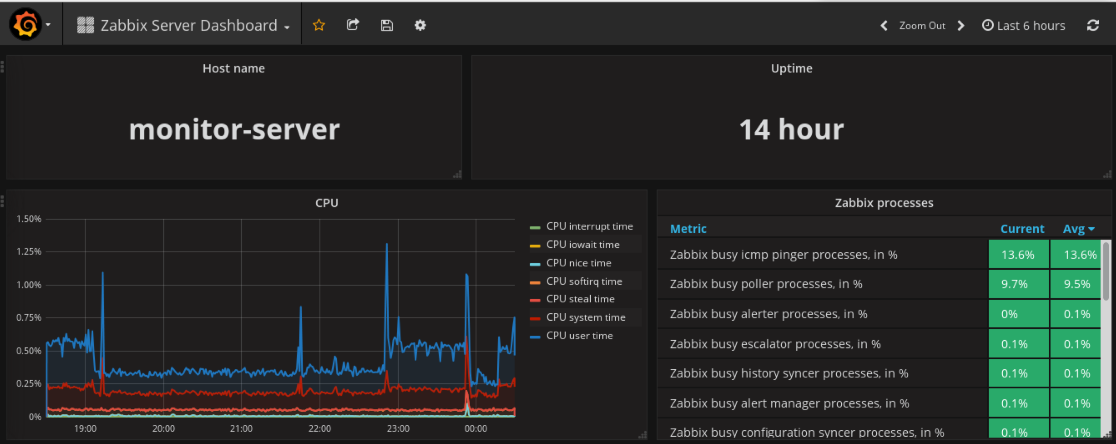The height and width of the screenshot is (444, 1116).
Task: Save the dashboard with floppy icon
Action: coord(387,25)
